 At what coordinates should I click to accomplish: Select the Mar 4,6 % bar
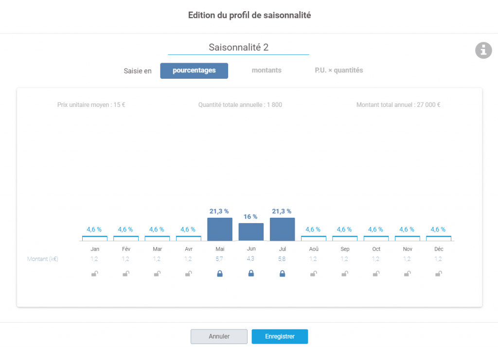point(157,238)
